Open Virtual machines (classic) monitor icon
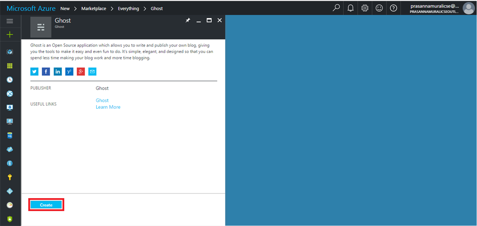The image size is (477, 226). coord(10,107)
